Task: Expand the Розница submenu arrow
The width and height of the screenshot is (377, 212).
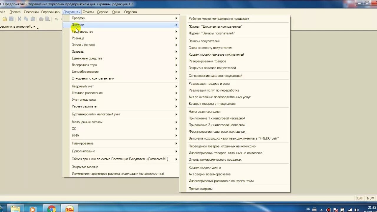Action: 176,38
